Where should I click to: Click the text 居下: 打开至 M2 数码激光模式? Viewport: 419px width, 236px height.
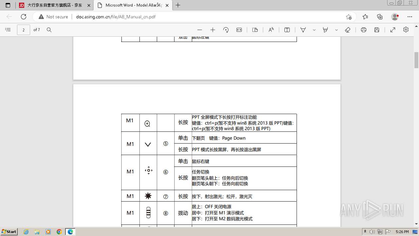click(222, 219)
